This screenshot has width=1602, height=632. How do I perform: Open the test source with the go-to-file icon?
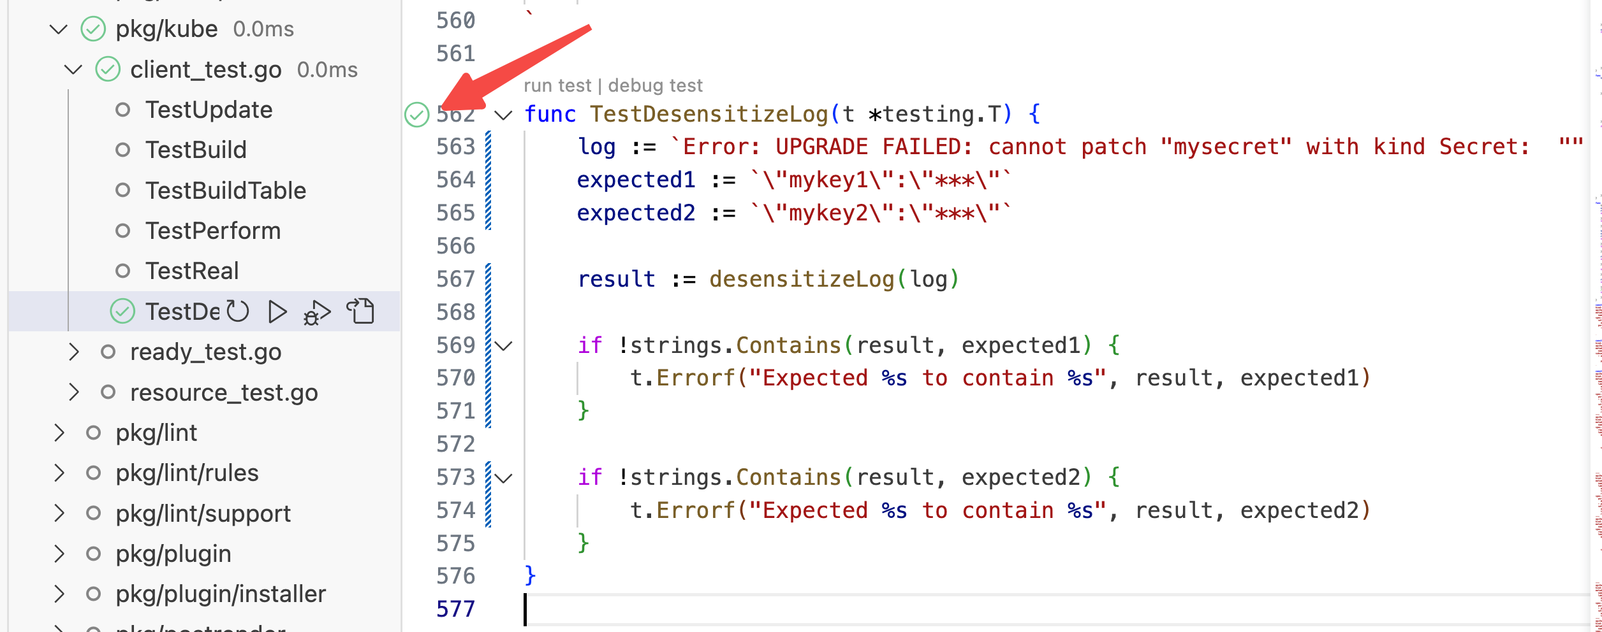(360, 312)
